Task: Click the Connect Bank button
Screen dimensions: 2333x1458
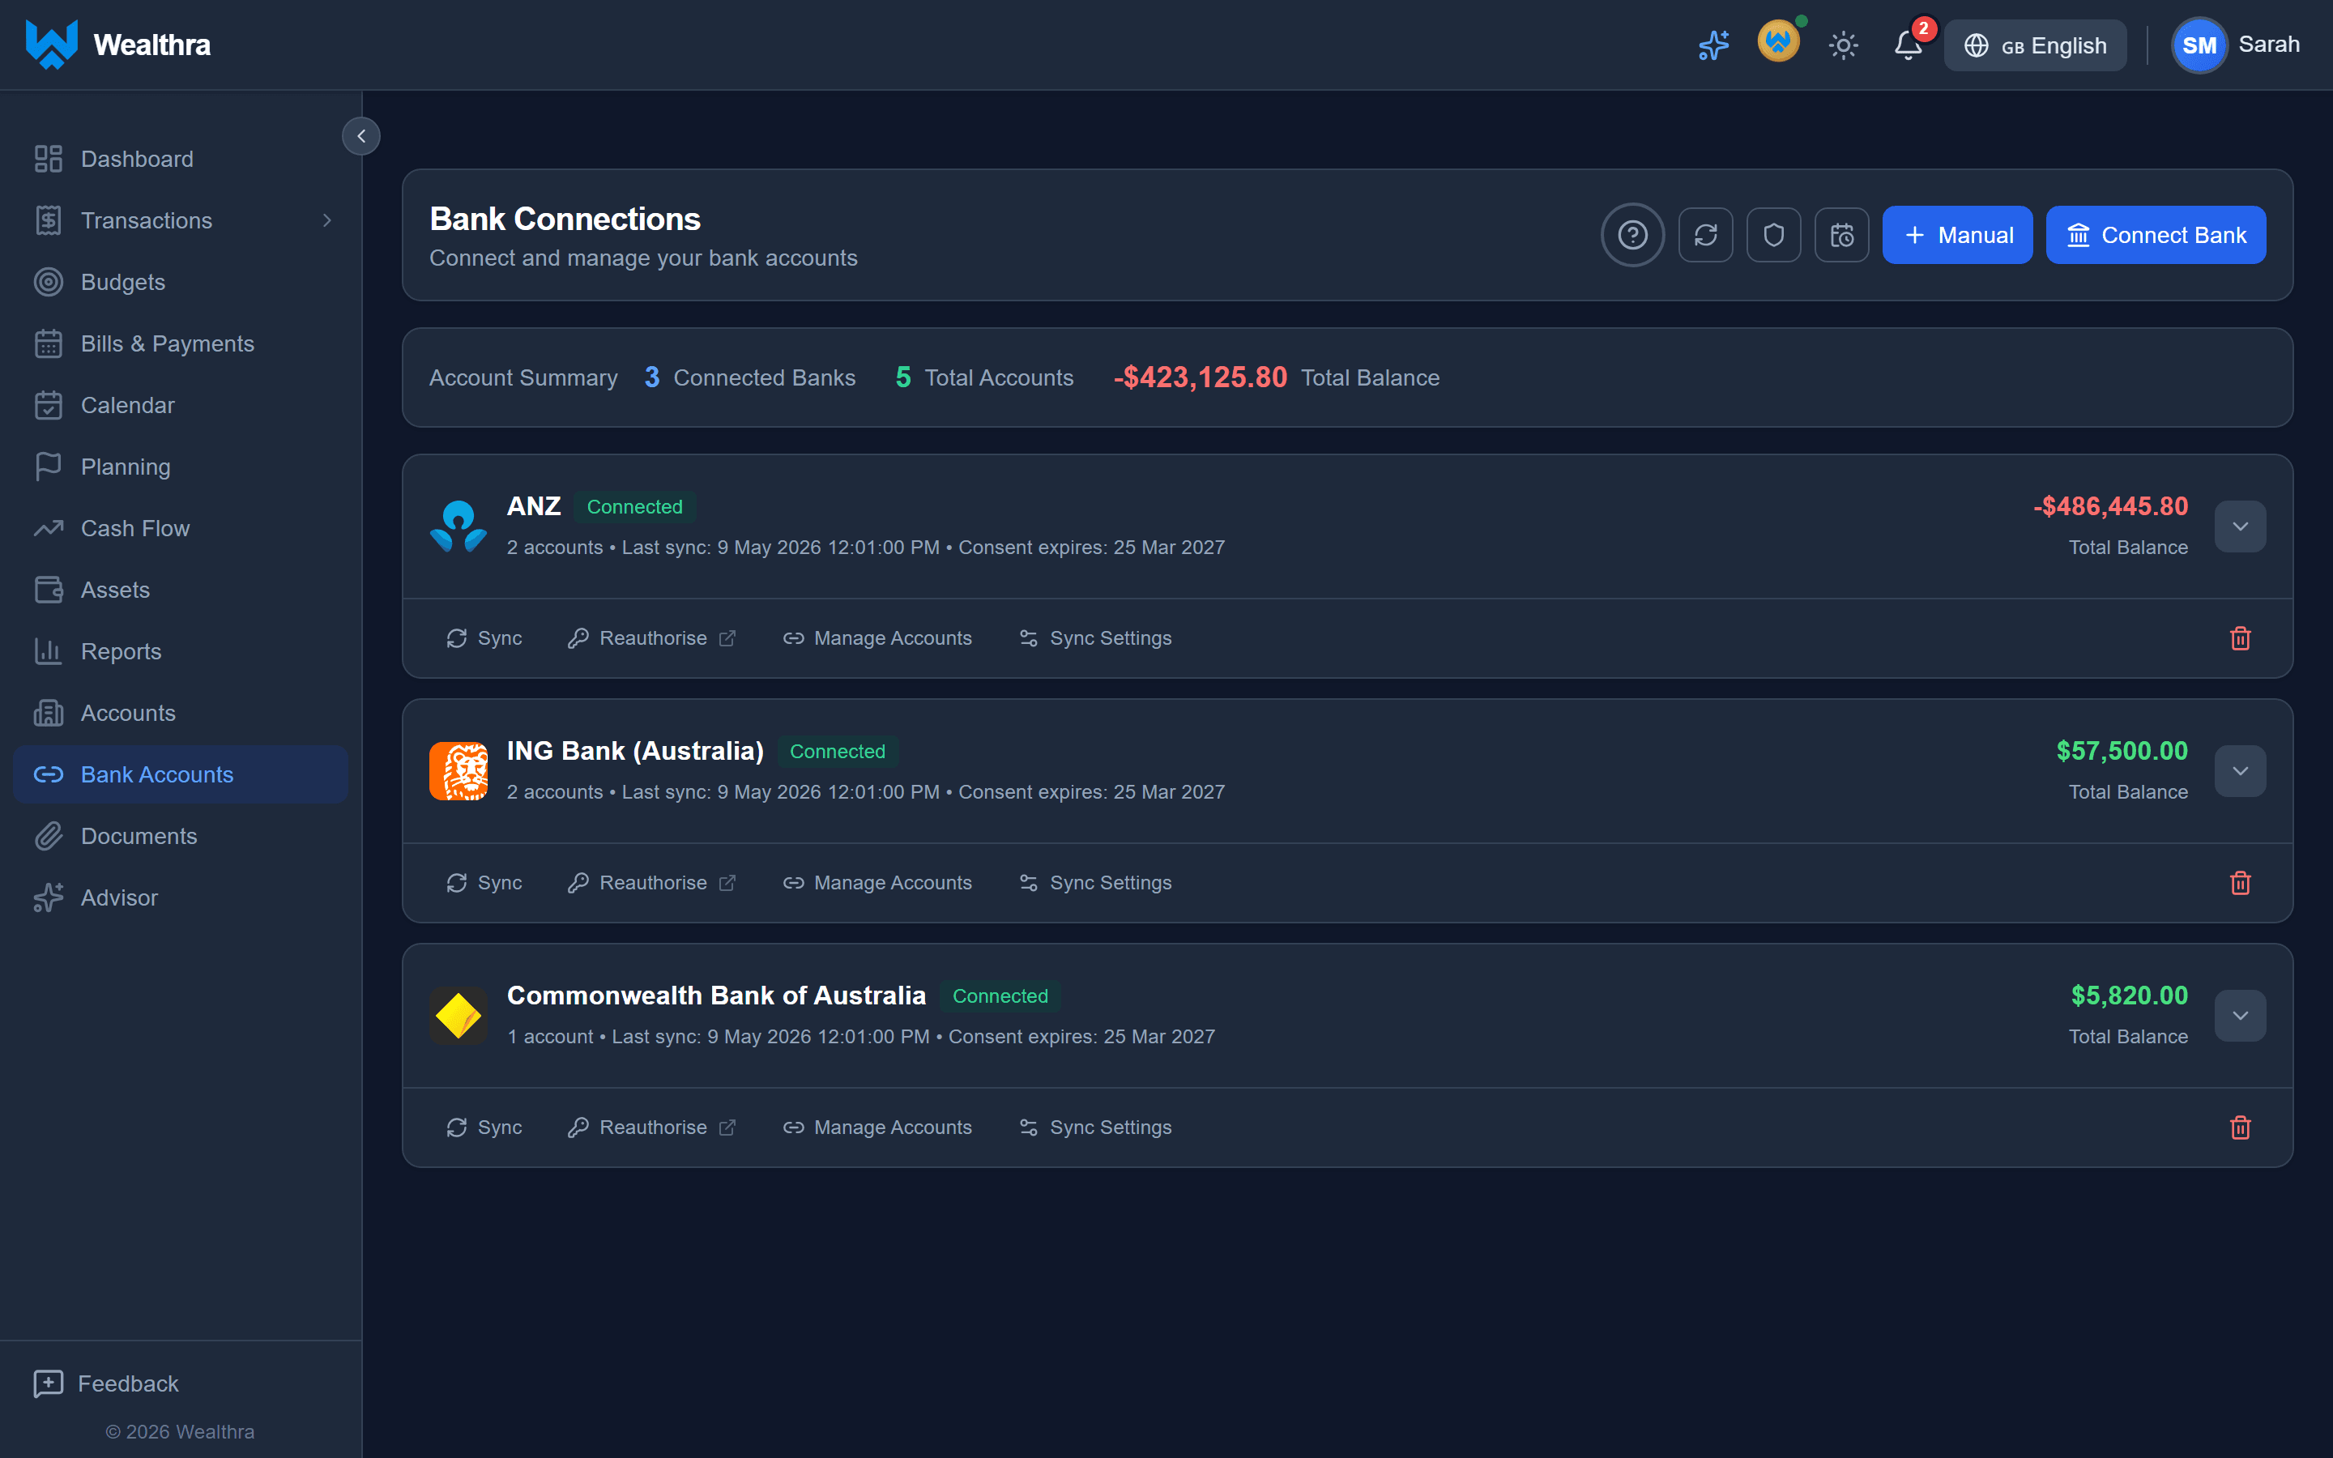Action: [2156, 235]
